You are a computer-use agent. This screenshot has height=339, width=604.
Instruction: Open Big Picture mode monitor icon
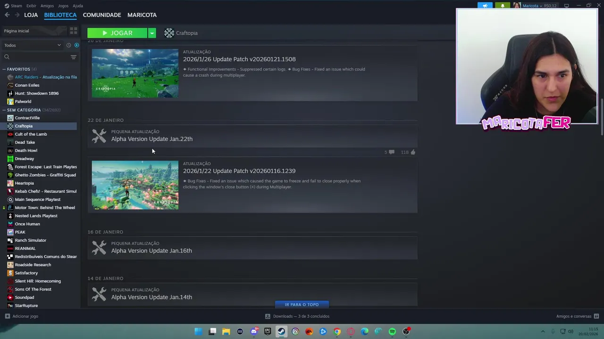click(x=566, y=6)
